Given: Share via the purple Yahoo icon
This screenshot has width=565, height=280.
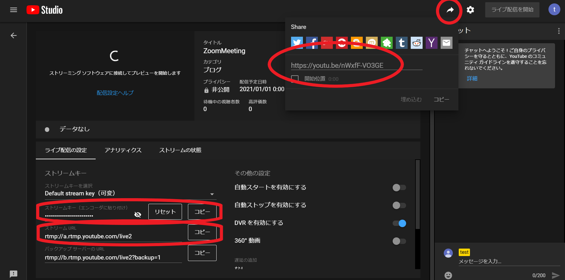Looking at the screenshot, I should pos(431,43).
